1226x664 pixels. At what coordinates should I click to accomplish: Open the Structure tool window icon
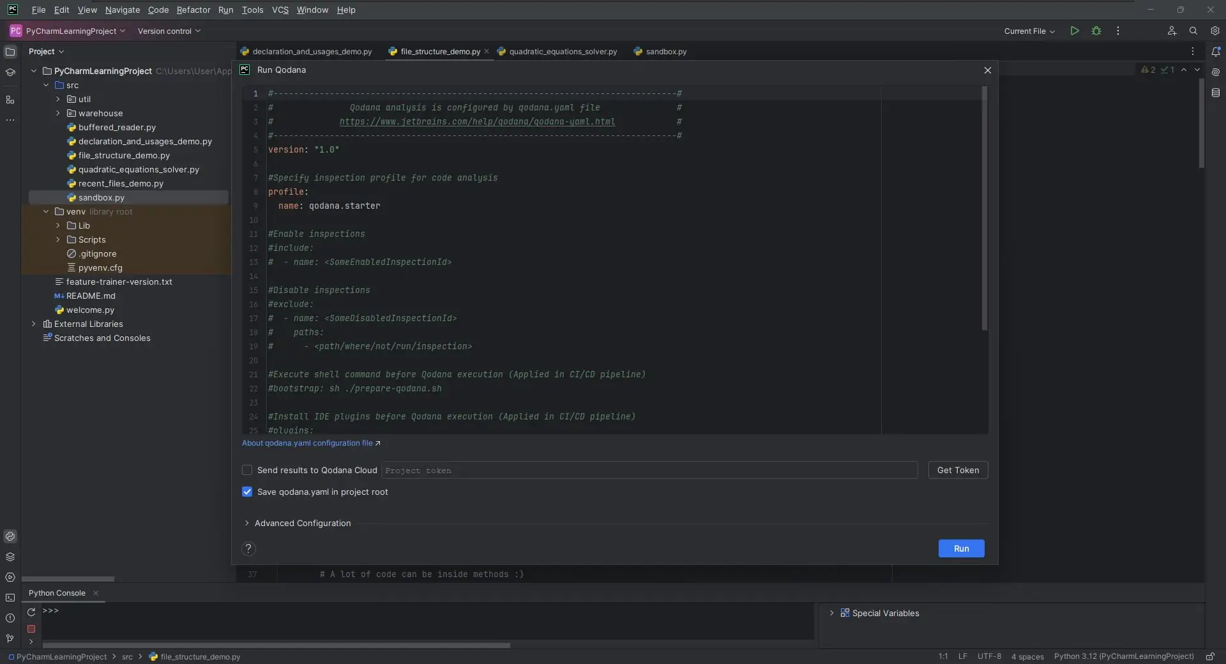pyautogui.click(x=10, y=100)
